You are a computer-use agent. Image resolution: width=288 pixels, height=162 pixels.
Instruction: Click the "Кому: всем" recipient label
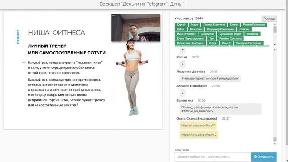coord(182,150)
